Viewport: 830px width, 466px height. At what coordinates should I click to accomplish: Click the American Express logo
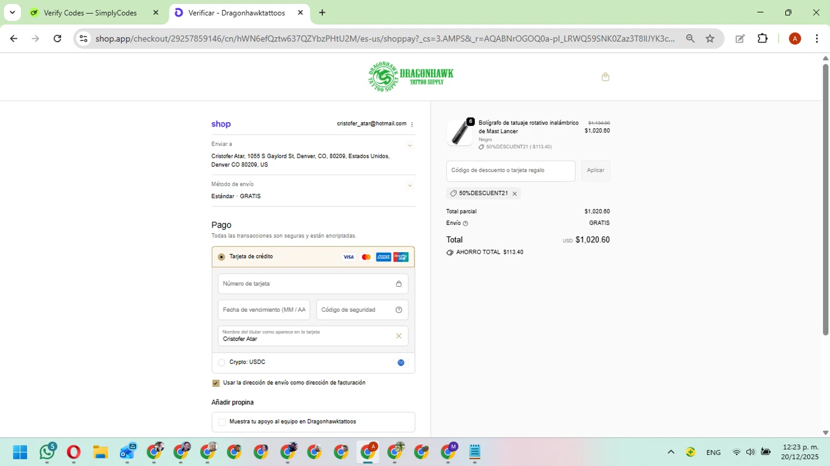point(383,257)
